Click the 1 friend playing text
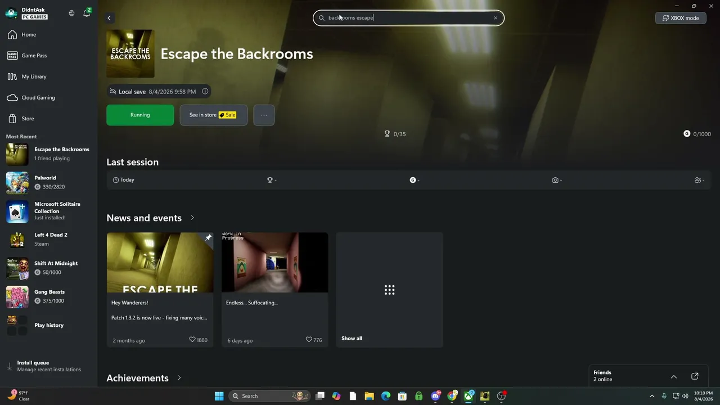The width and height of the screenshot is (720, 405). pos(52,159)
